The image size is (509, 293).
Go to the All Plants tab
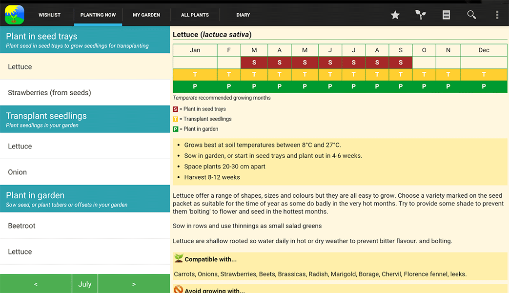(195, 15)
